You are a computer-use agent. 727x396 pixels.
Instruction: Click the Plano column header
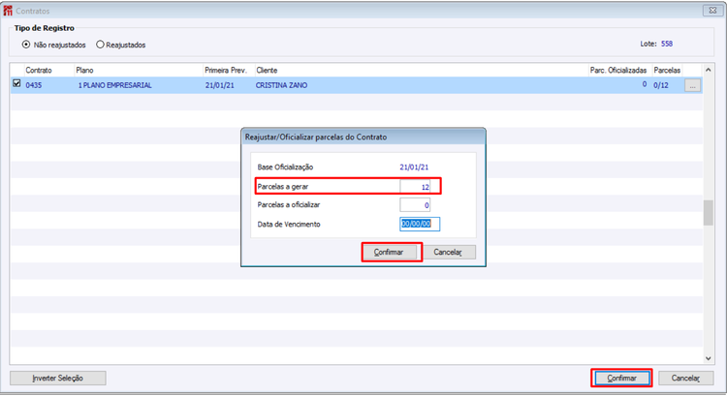coord(85,71)
